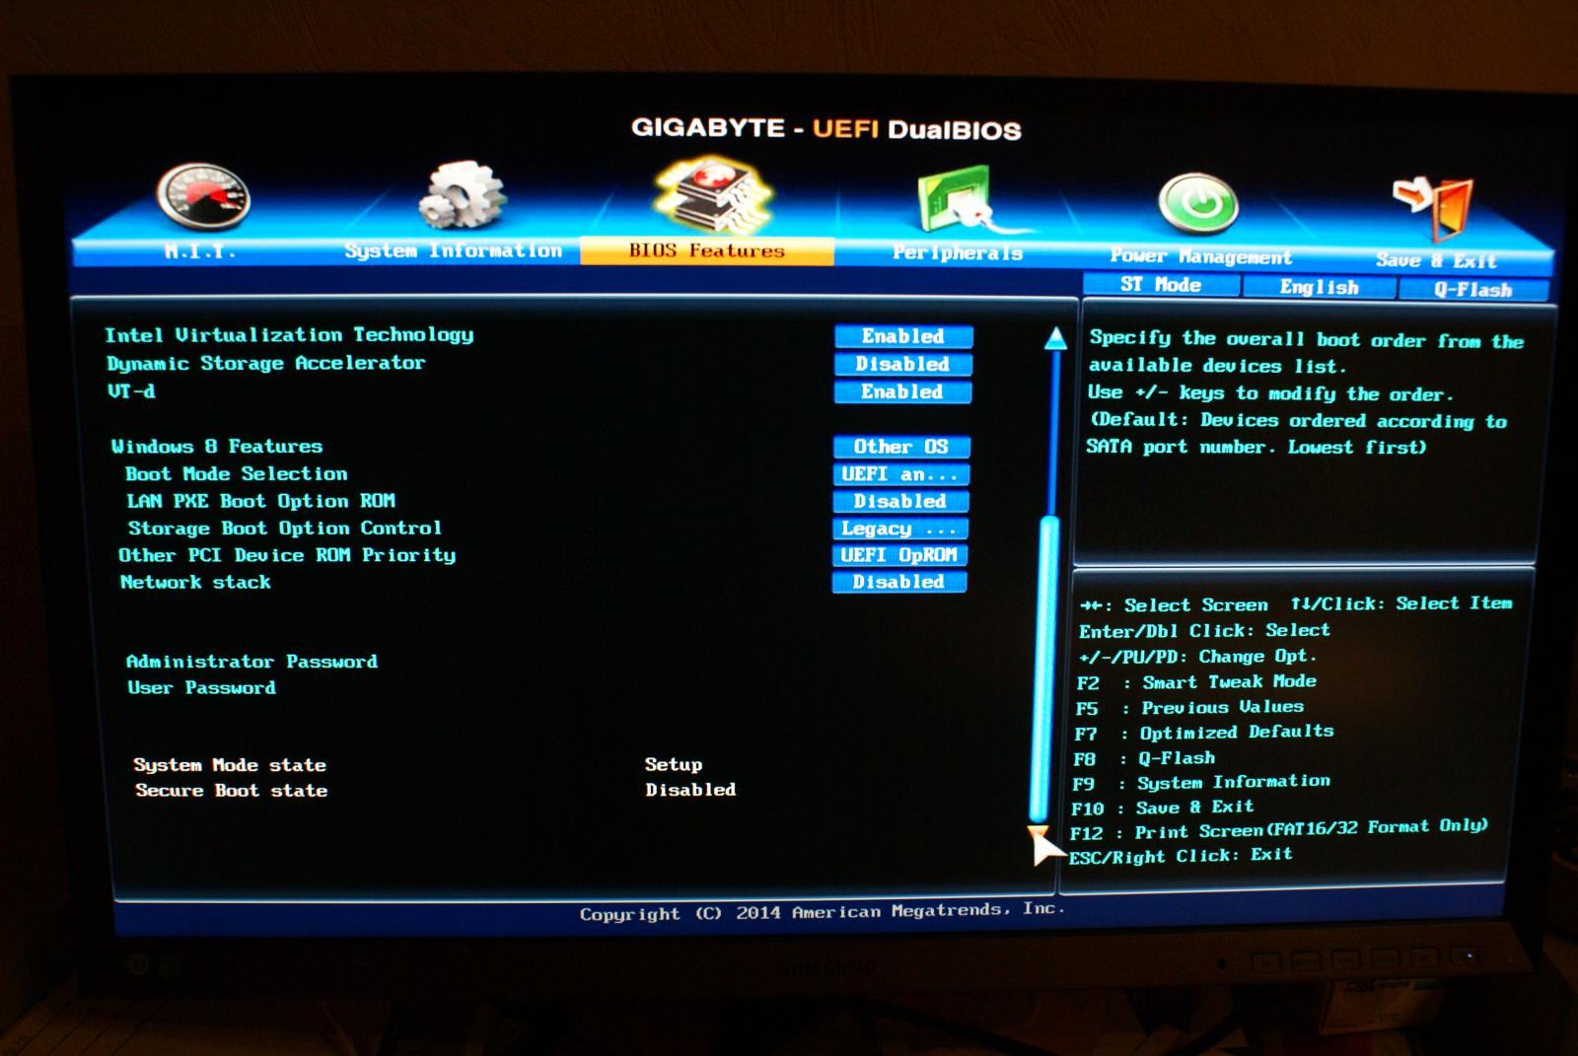Click the scrollbar up arrow
Viewport: 1578px width, 1056px height.
(x=1055, y=338)
